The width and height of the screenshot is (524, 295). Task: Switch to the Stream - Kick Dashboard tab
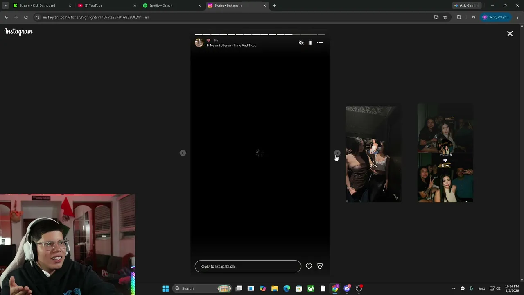(37, 5)
